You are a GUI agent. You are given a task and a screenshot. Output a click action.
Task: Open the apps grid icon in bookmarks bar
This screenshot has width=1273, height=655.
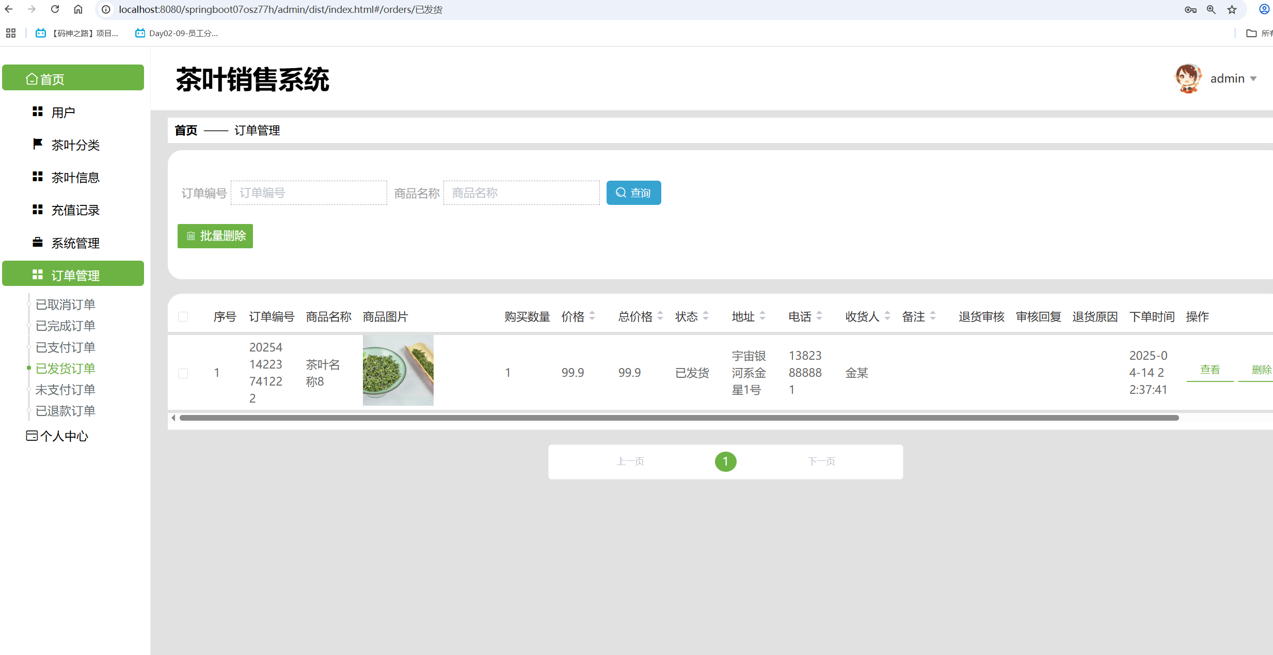tap(11, 33)
